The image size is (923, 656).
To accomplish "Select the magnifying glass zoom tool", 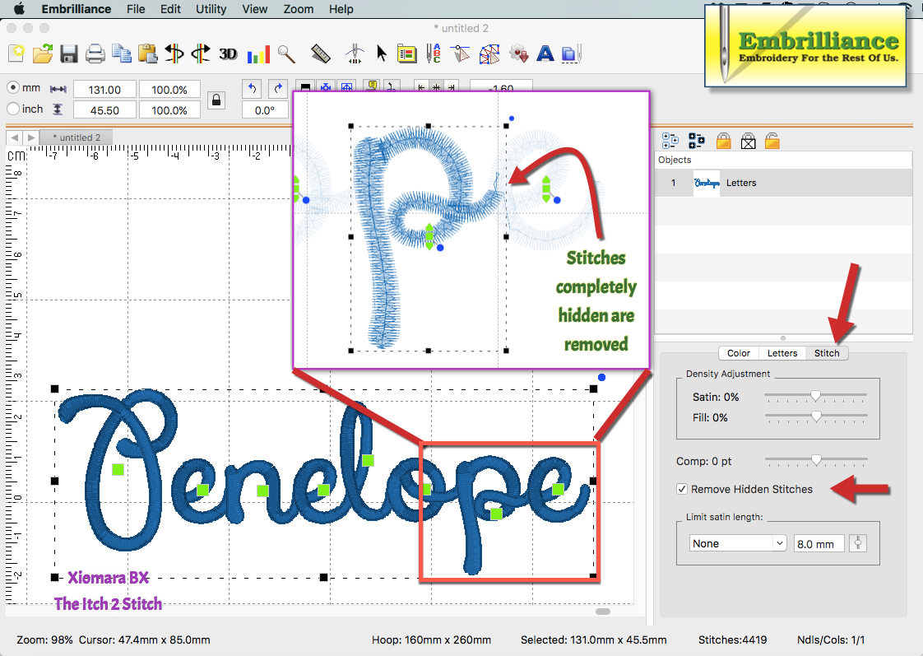I will (286, 54).
